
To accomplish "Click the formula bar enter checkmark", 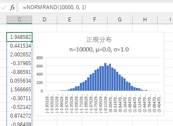I will [3, 8].
